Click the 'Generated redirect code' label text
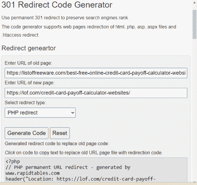 point(57,143)
